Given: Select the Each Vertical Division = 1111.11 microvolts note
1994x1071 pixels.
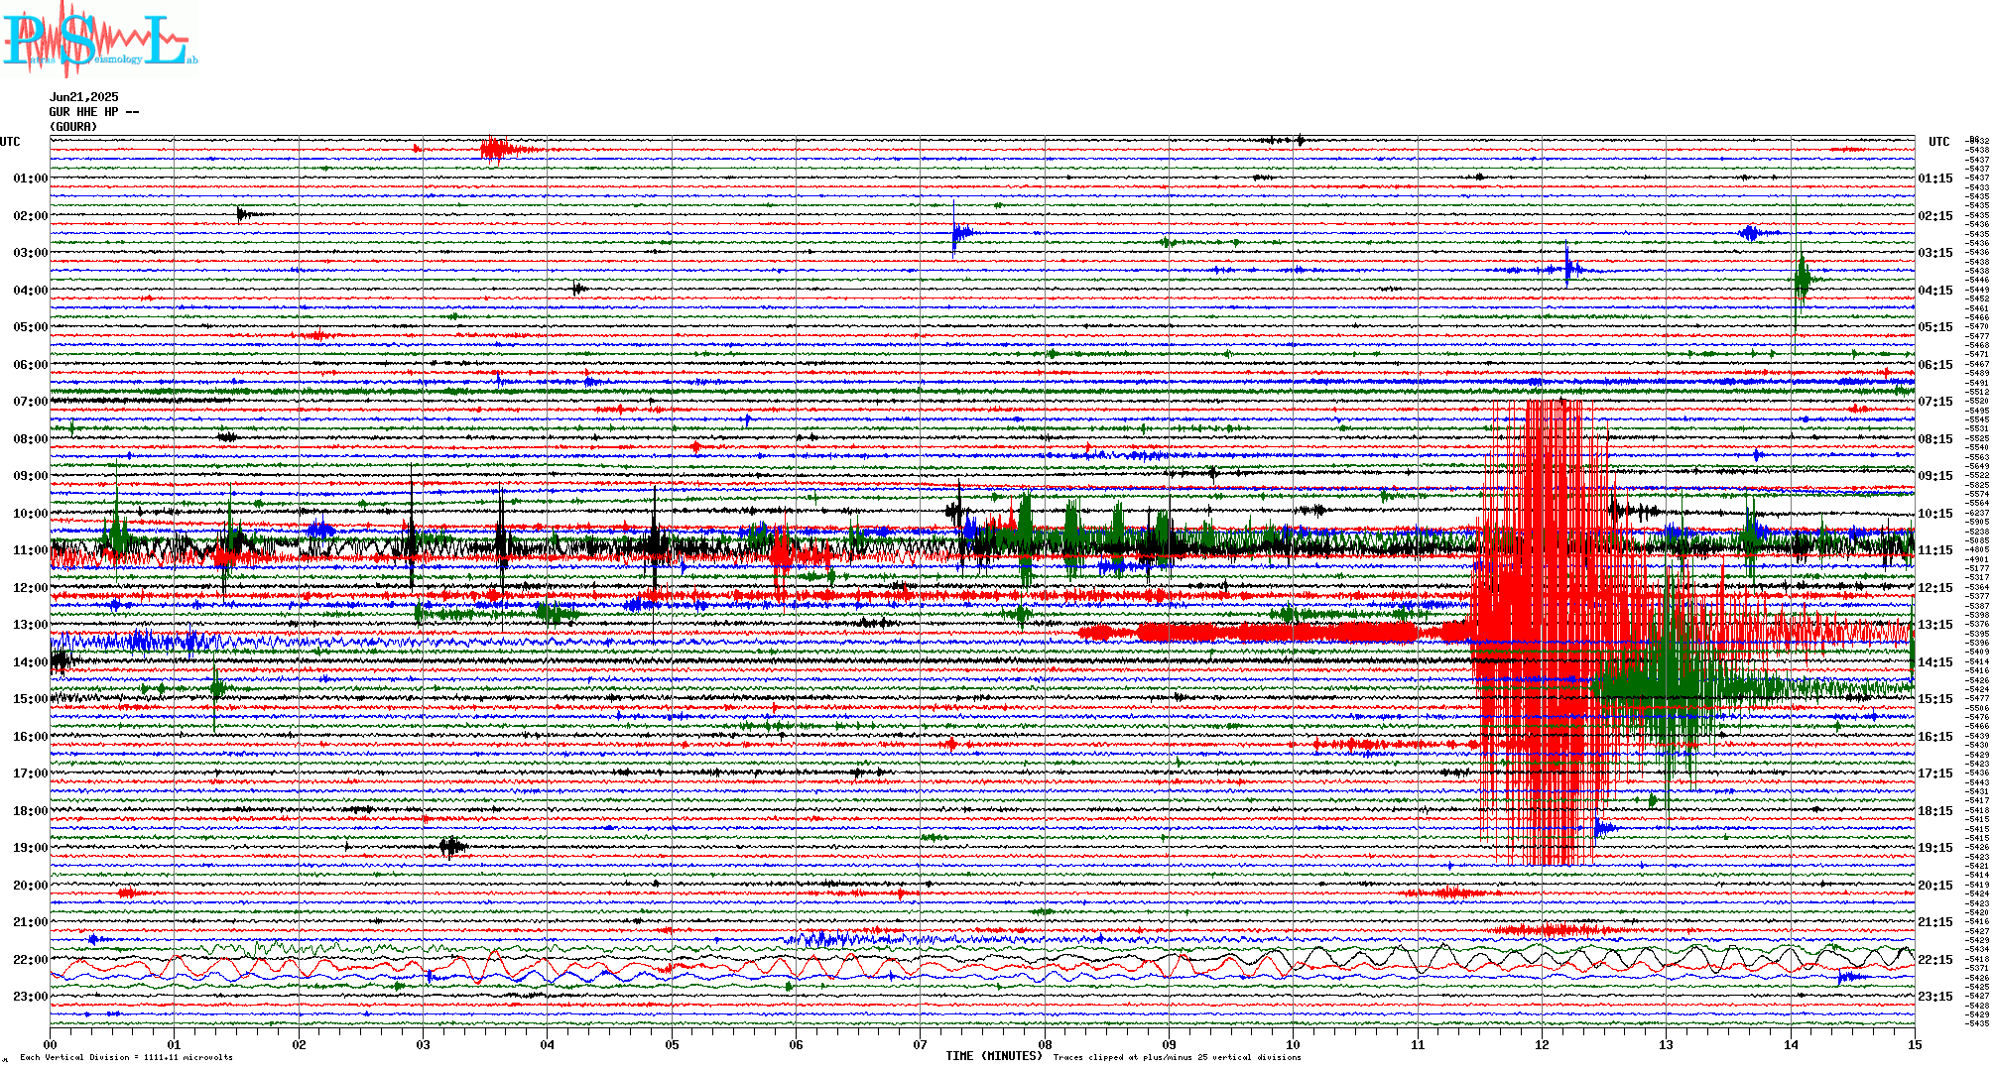Looking at the screenshot, I should point(126,1057).
